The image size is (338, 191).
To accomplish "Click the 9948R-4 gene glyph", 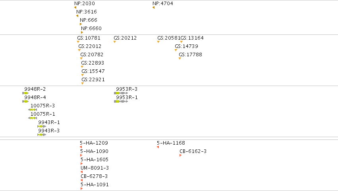I will click(25, 101).
